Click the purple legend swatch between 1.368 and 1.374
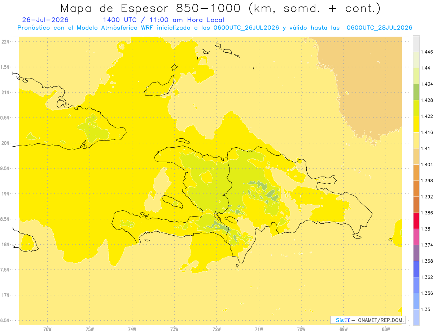This screenshot has width=433, height=334. pyautogui.click(x=416, y=253)
